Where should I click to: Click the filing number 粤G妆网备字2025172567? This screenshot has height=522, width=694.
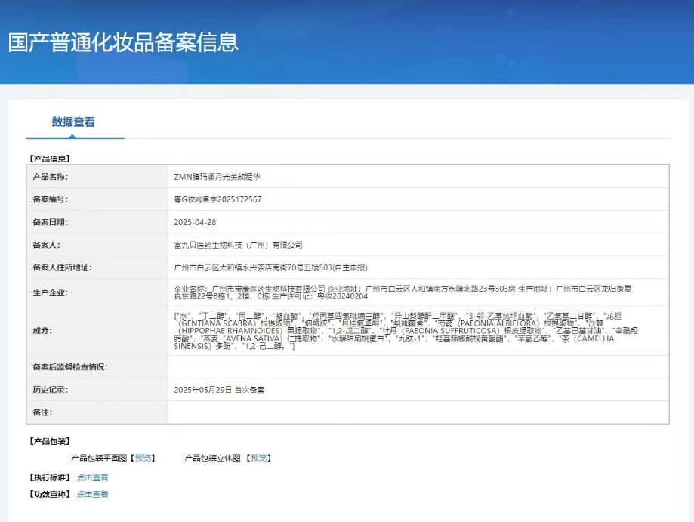tap(217, 199)
